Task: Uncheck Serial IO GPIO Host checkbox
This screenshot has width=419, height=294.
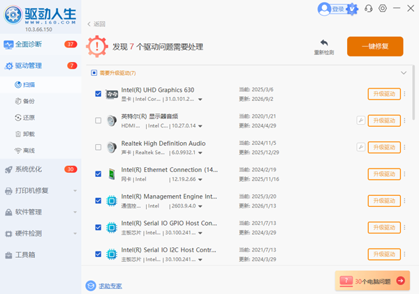Action: [98, 227]
